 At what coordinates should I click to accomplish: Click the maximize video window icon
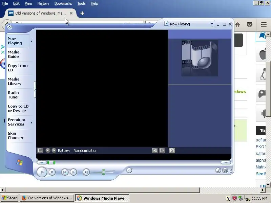pos(155,151)
